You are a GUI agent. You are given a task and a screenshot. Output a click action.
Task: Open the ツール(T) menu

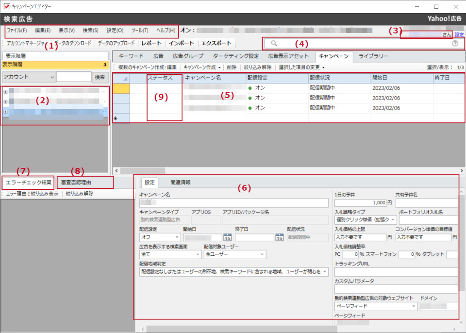click(140, 30)
